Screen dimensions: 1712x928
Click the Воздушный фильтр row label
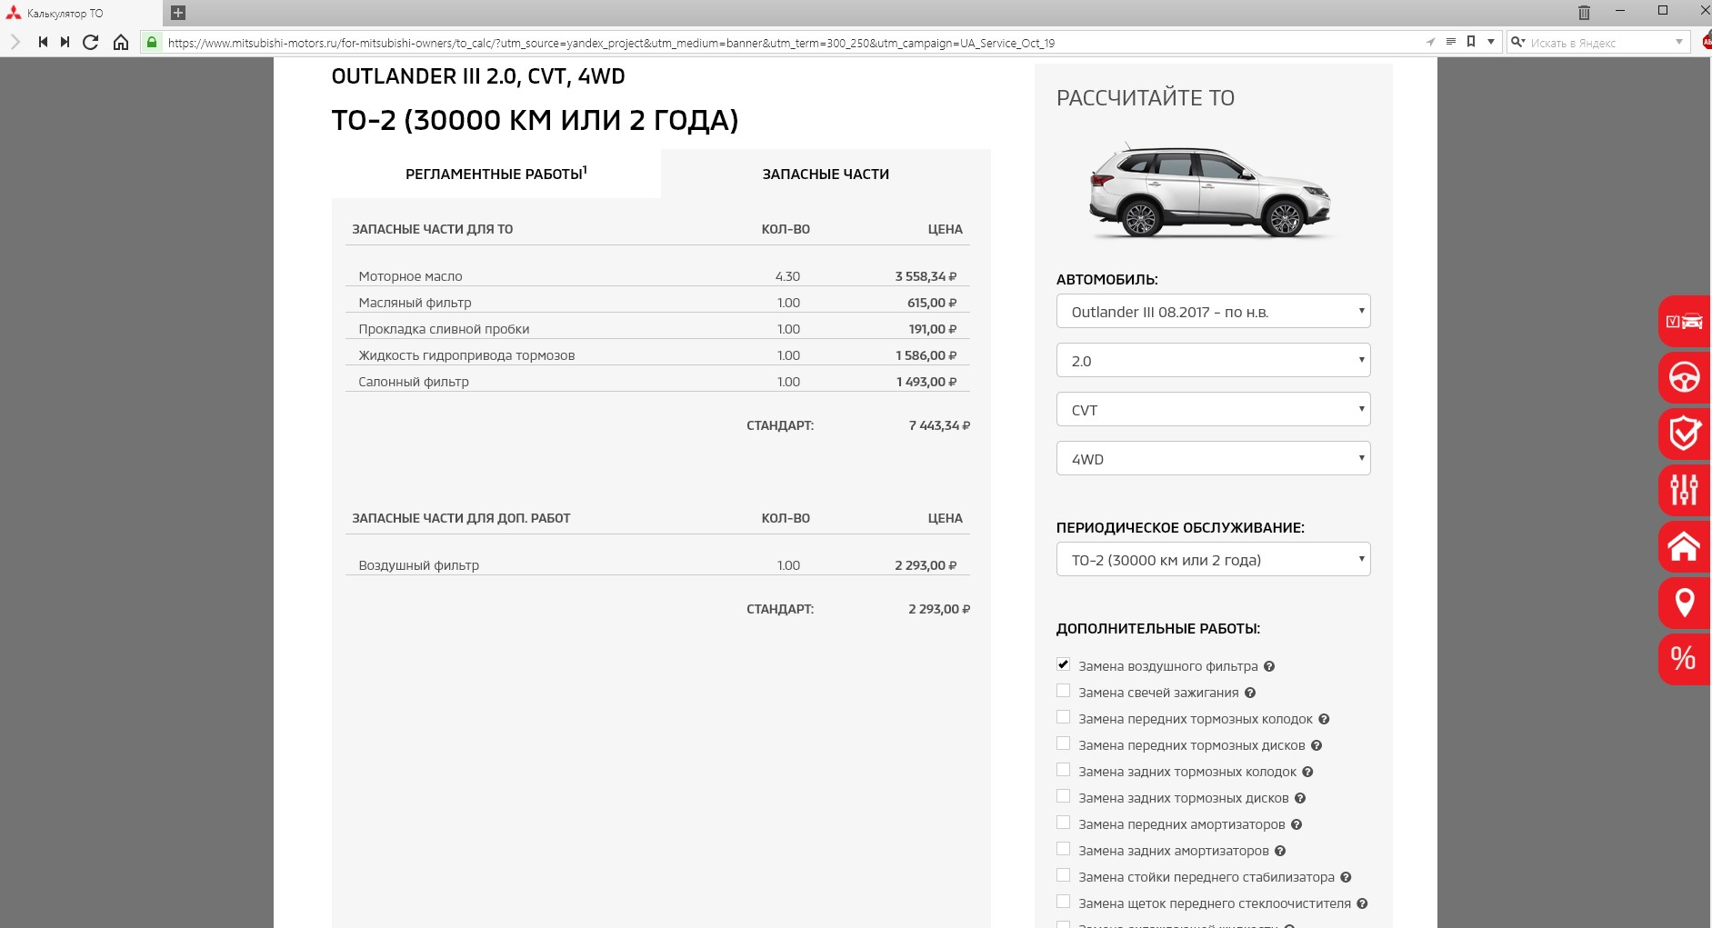tap(418, 565)
